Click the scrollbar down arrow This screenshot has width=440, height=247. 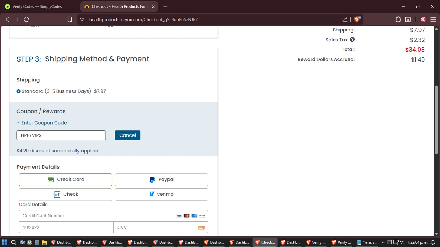(436, 234)
